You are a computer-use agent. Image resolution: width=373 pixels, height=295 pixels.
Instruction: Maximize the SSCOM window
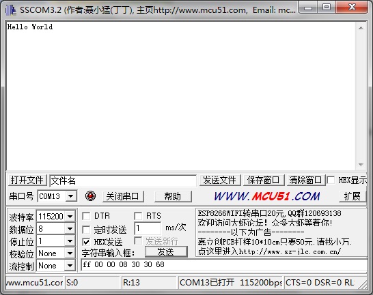point(327,7)
